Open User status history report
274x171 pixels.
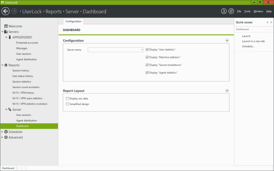(23, 76)
